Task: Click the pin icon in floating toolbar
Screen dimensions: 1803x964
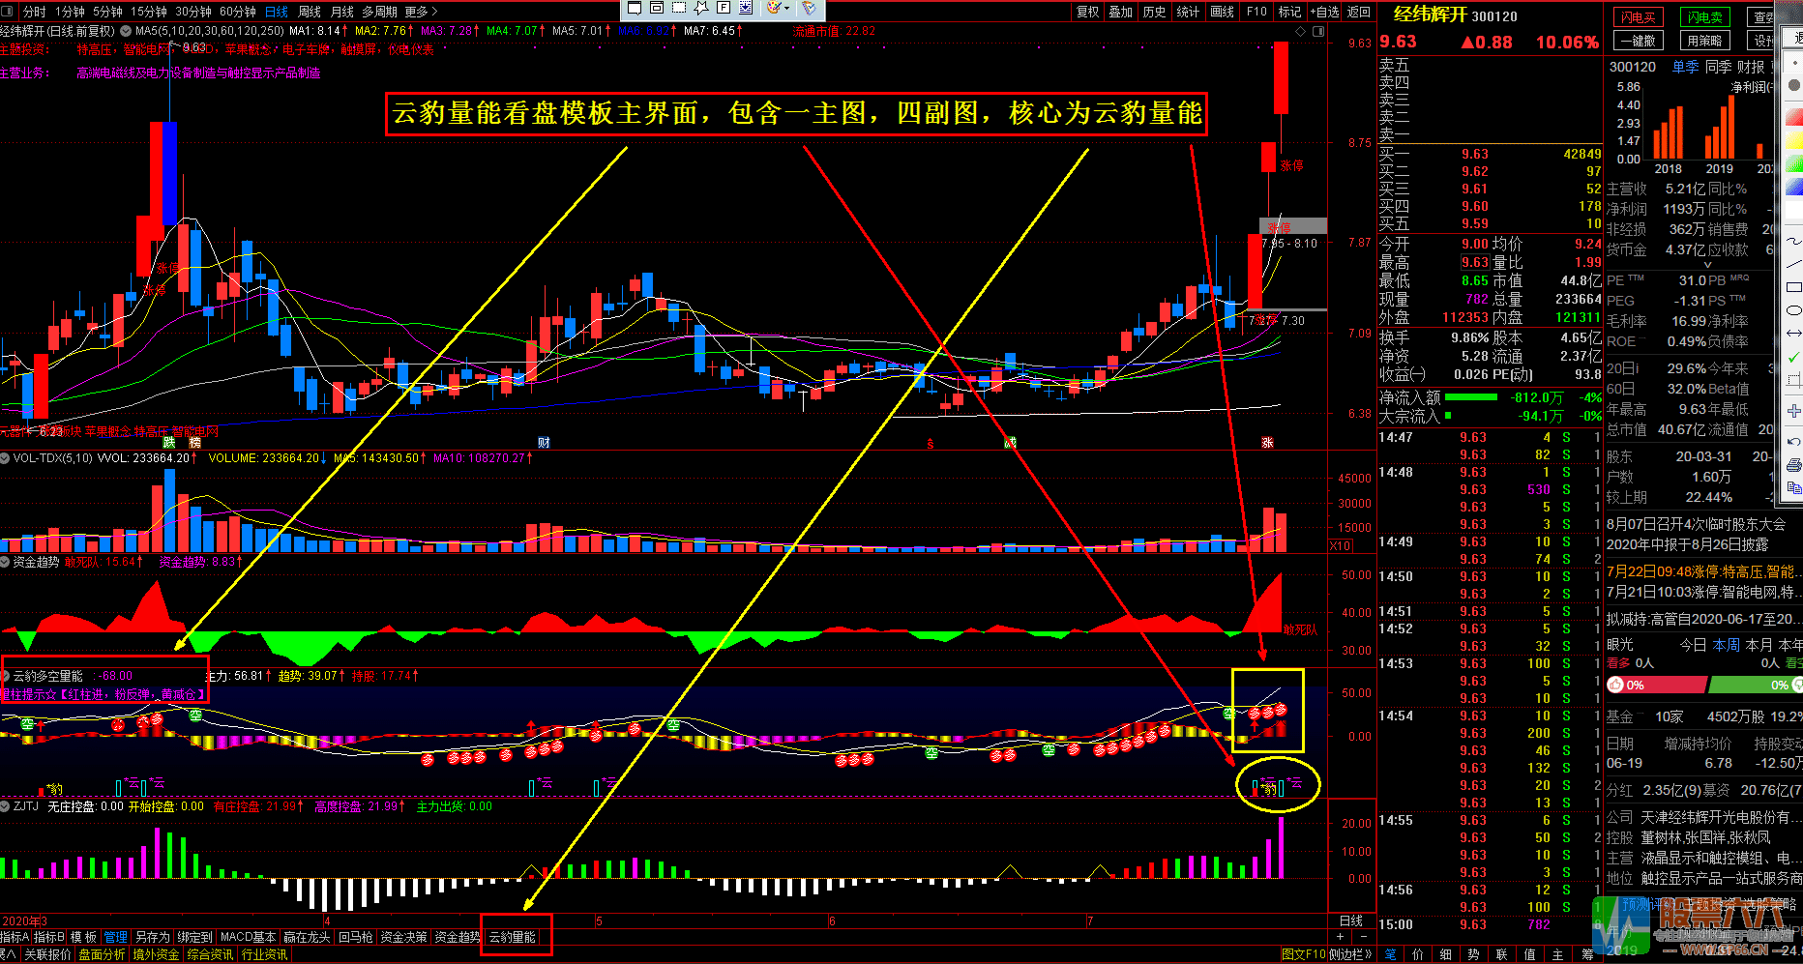Action: [x=701, y=8]
